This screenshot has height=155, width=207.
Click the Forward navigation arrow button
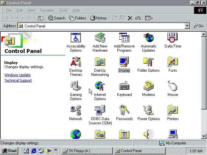click(x=29, y=18)
